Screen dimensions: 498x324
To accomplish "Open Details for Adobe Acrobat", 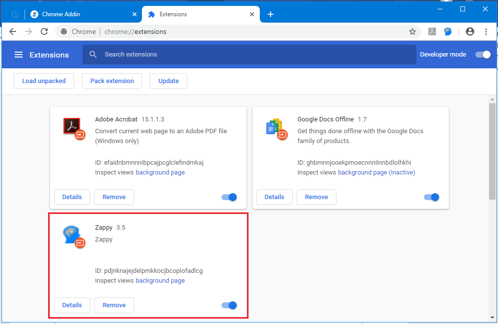I will point(72,197).
